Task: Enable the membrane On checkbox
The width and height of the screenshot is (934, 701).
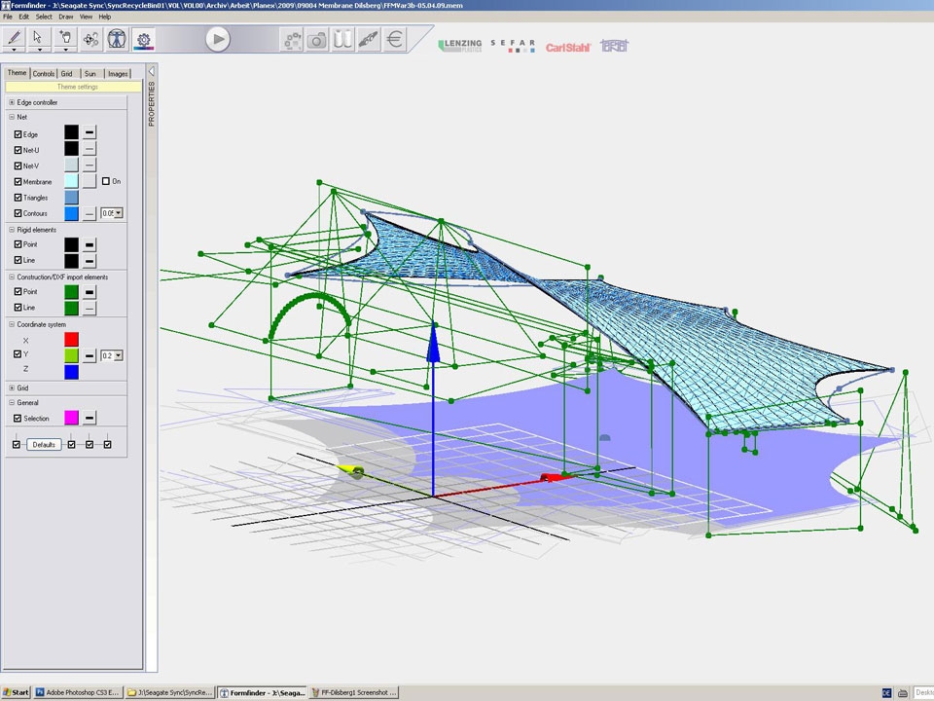Action: point(105,181)
